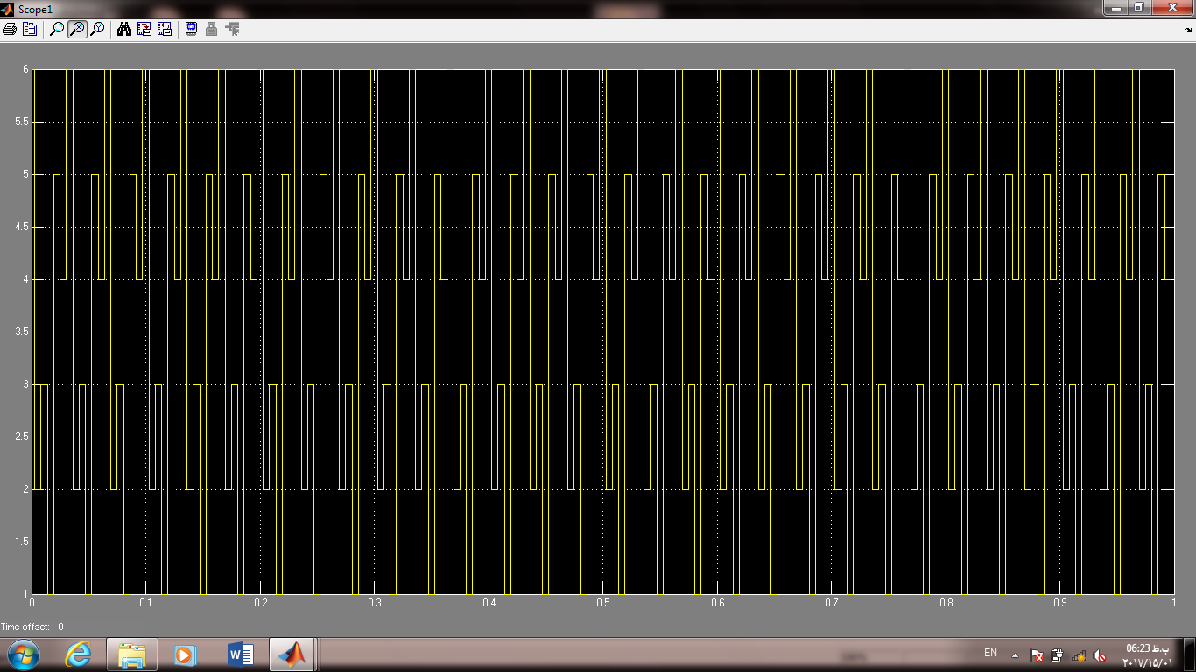Click the Print icon in Scope toolbar
Viewport: 1196px width, 672px height.
[10, 29]
